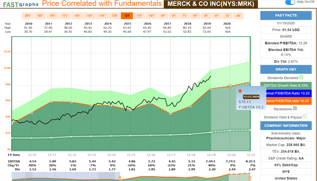Click the 43% Debt/Cap entry
The height and width of the screenshot is (181, 317).
pyautogui.click(x=286, y=165)
